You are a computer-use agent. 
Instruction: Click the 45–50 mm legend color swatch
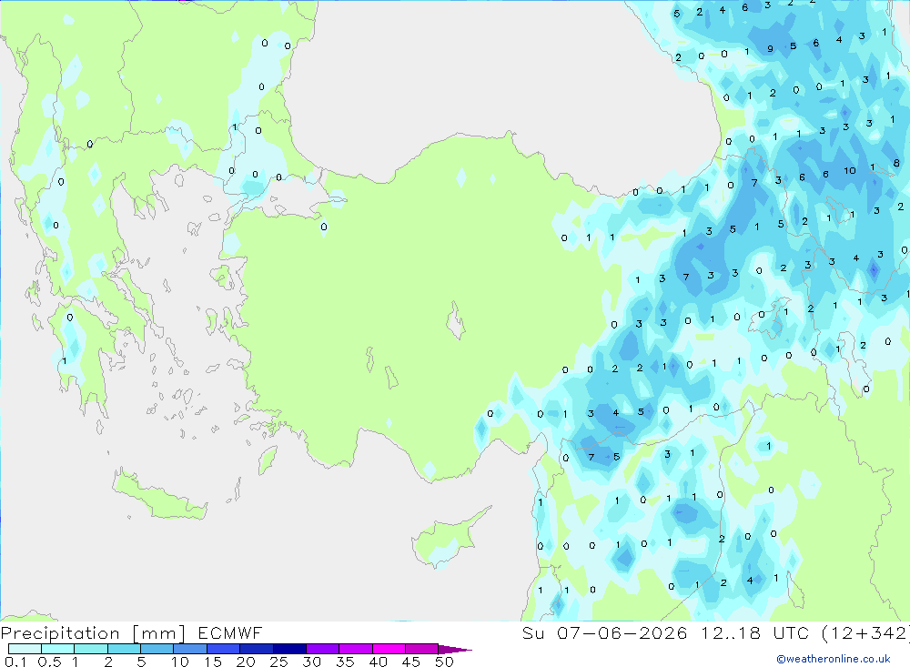[422, 649]
